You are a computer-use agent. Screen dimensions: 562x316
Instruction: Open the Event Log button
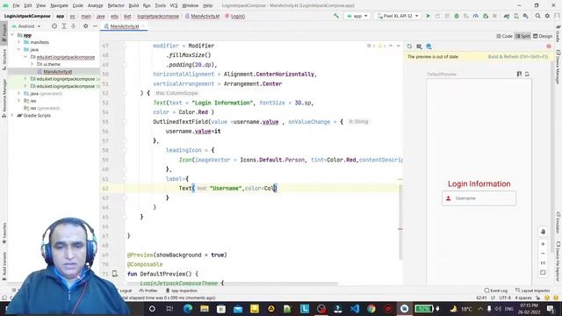tap(496, 291)
